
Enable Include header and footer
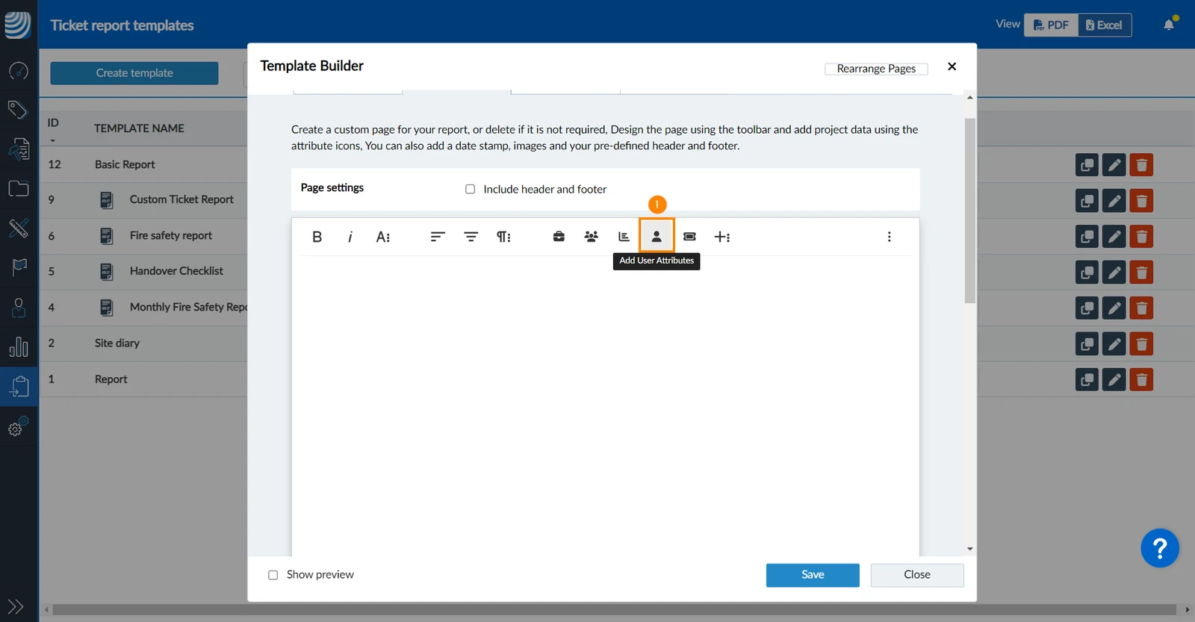click(x=471, y=189)
